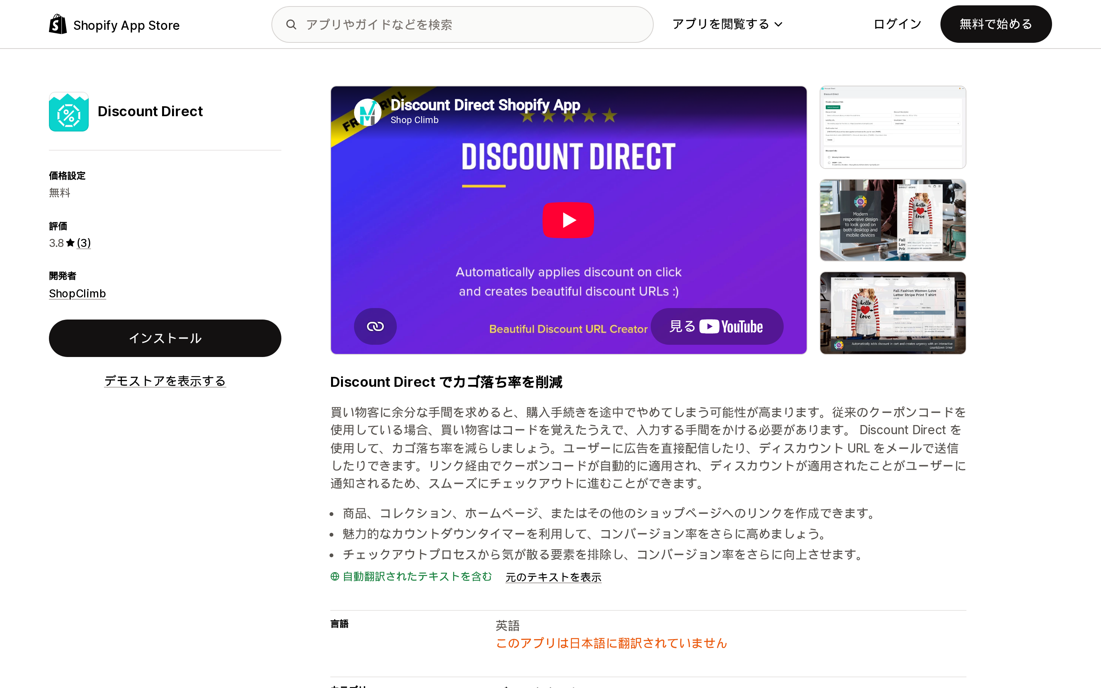Focus the app search field

point(462,24)
